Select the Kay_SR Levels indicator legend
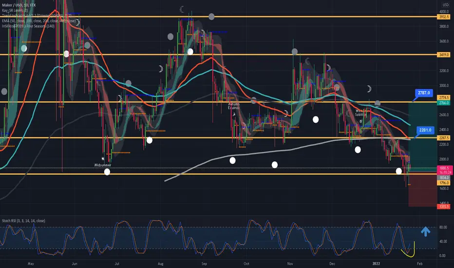 (x=15, y=10)
